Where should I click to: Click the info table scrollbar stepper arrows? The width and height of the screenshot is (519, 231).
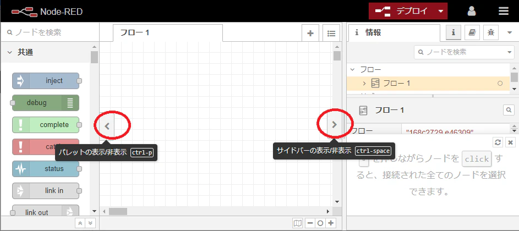pyautogui.click(x=514, y=128)
